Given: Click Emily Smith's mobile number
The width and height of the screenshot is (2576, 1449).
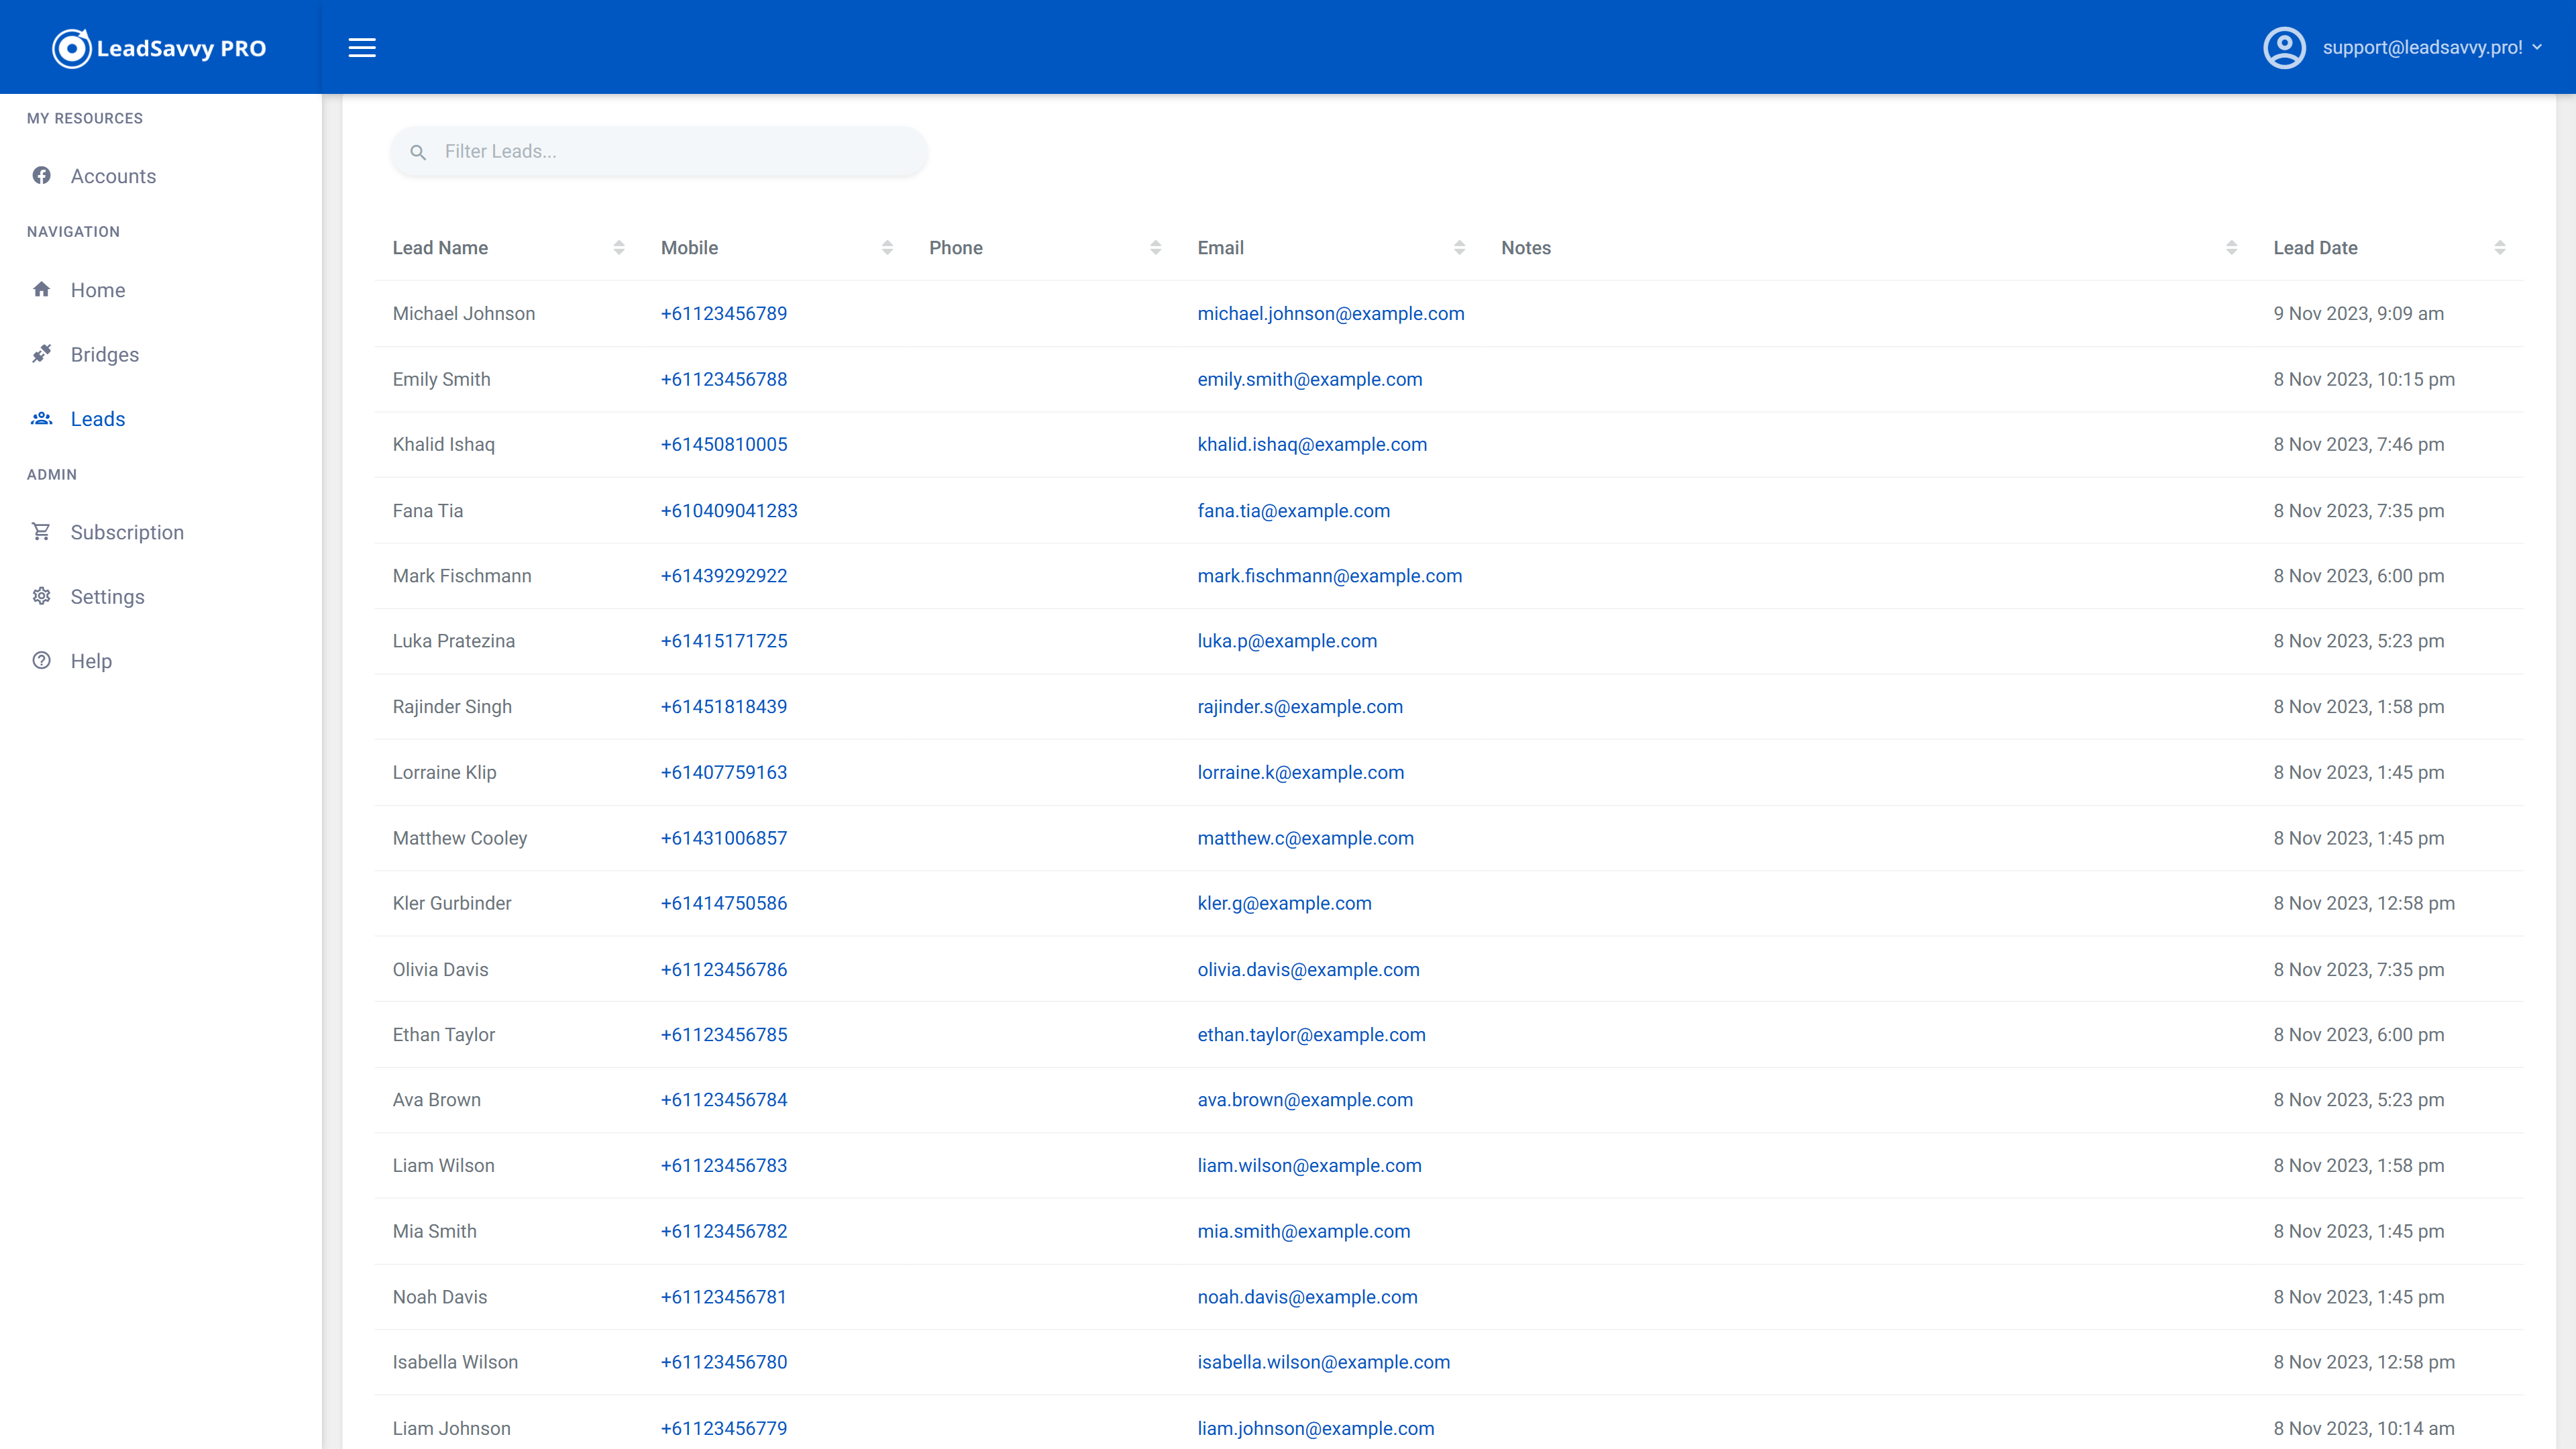Looking at the screenshot, I should [724, 379].
